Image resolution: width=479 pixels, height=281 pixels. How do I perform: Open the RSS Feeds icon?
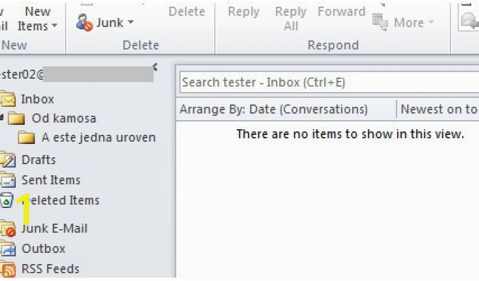(7, 269)
